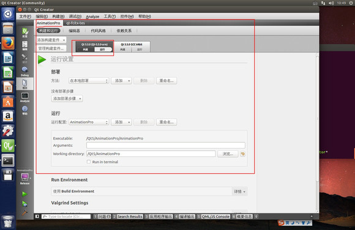This screenshot has height=230, width=355.
Task: Launch Firefox from the dock
Action: click(8, 43)
